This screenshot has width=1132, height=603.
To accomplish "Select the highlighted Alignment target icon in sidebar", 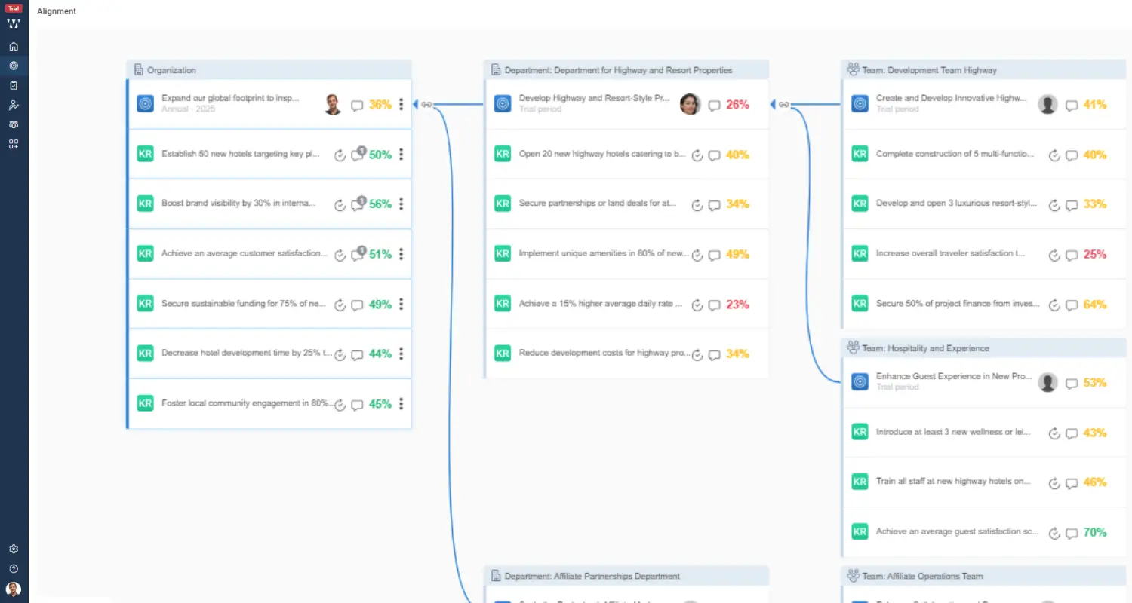I will tap(14, 66).
